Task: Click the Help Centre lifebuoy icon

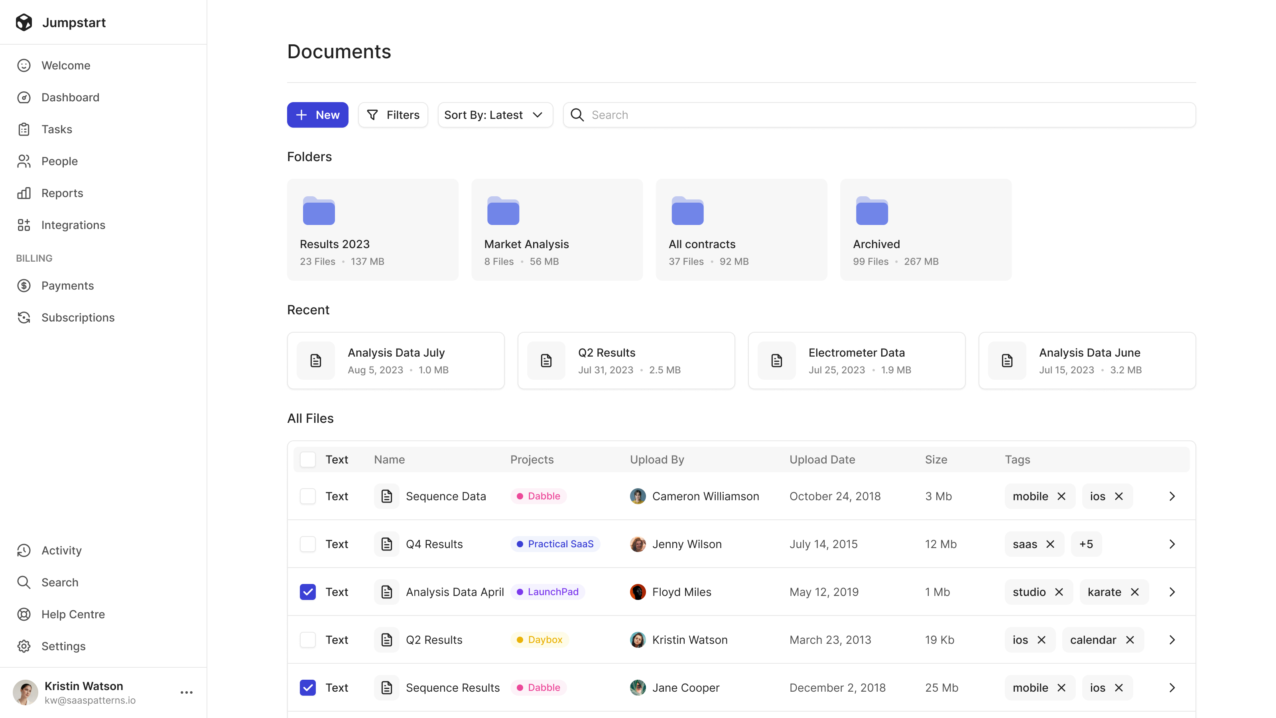Action: [24, 614]
